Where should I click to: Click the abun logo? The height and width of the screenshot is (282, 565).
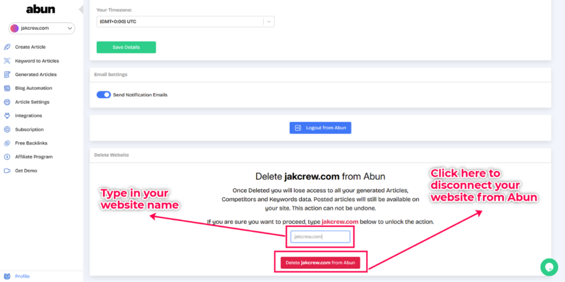tap(41, 10)
